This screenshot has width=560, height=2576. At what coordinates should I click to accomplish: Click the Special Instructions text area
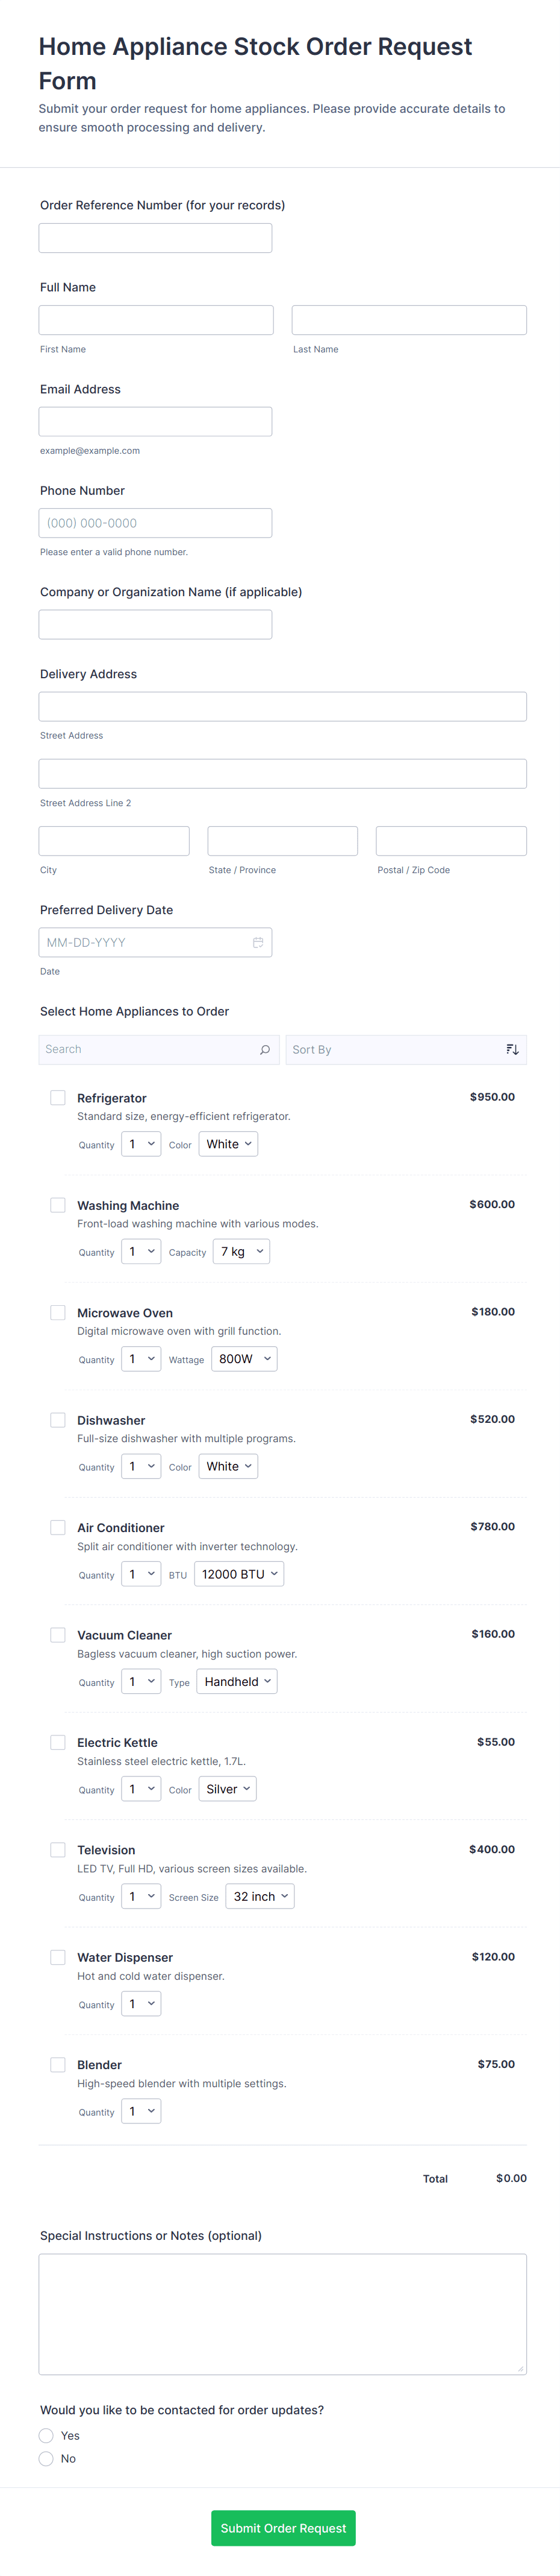282,2313
